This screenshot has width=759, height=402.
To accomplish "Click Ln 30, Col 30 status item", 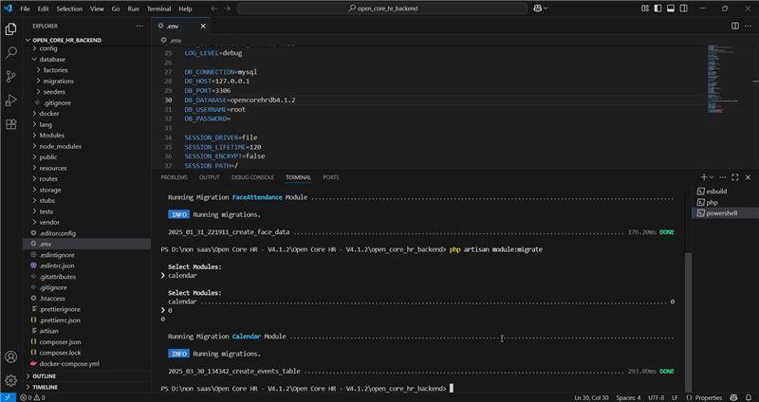I will [x=591, y=397].
